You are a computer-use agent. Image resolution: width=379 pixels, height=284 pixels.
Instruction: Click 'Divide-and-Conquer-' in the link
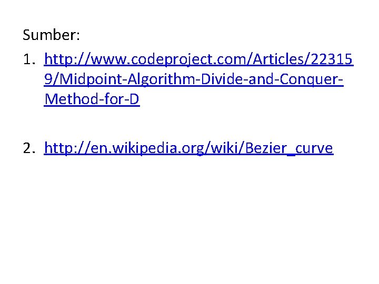pos(272,79)
